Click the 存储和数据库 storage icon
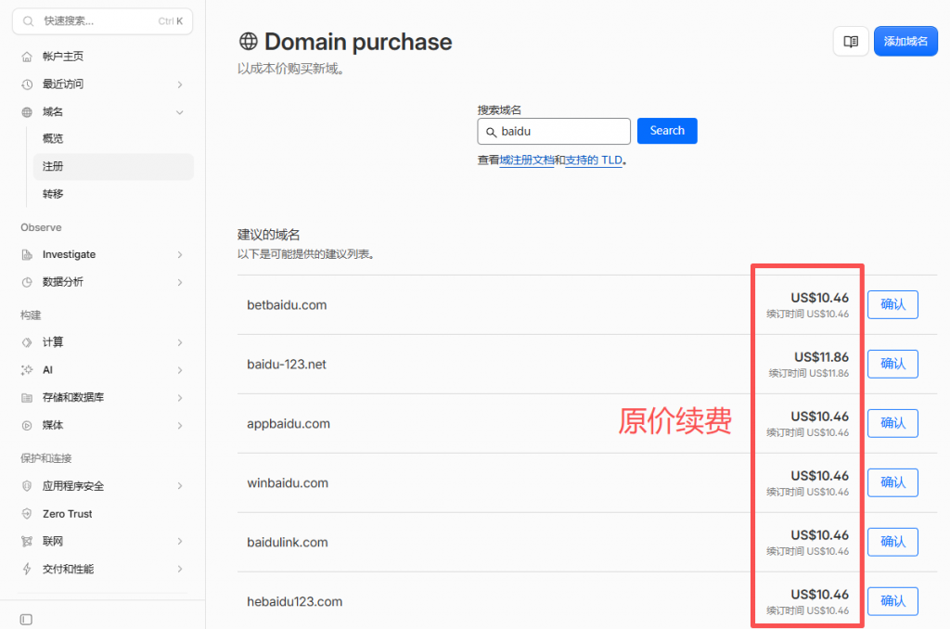This screenshot has width=950, height=629. (x=27, y=397)
